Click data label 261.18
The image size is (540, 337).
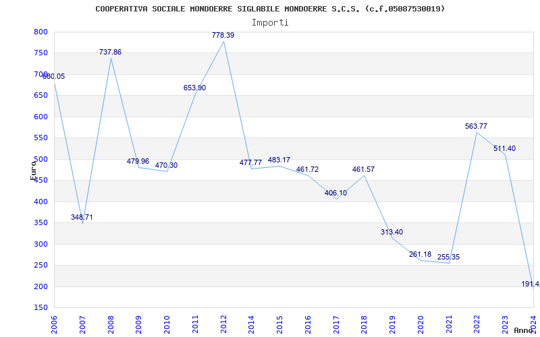click(x=420, y=255)
